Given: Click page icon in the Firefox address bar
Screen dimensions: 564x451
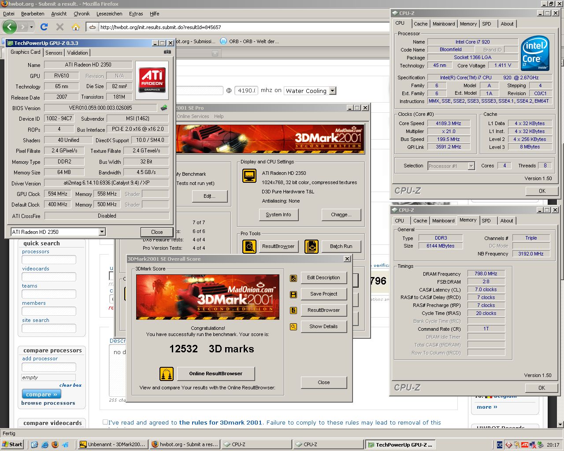Looking at the screenshot, I should (x=93, y=27).
